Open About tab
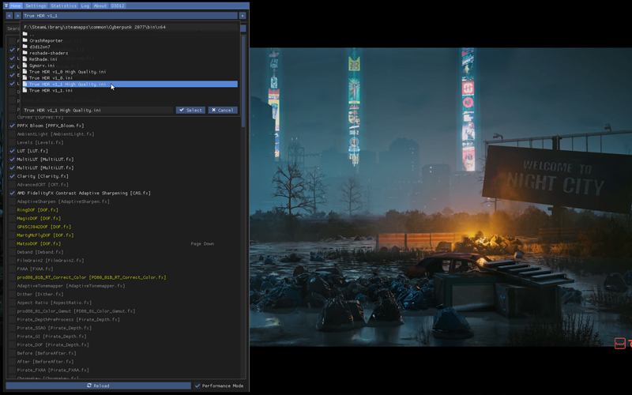 [x=100, y=6]
